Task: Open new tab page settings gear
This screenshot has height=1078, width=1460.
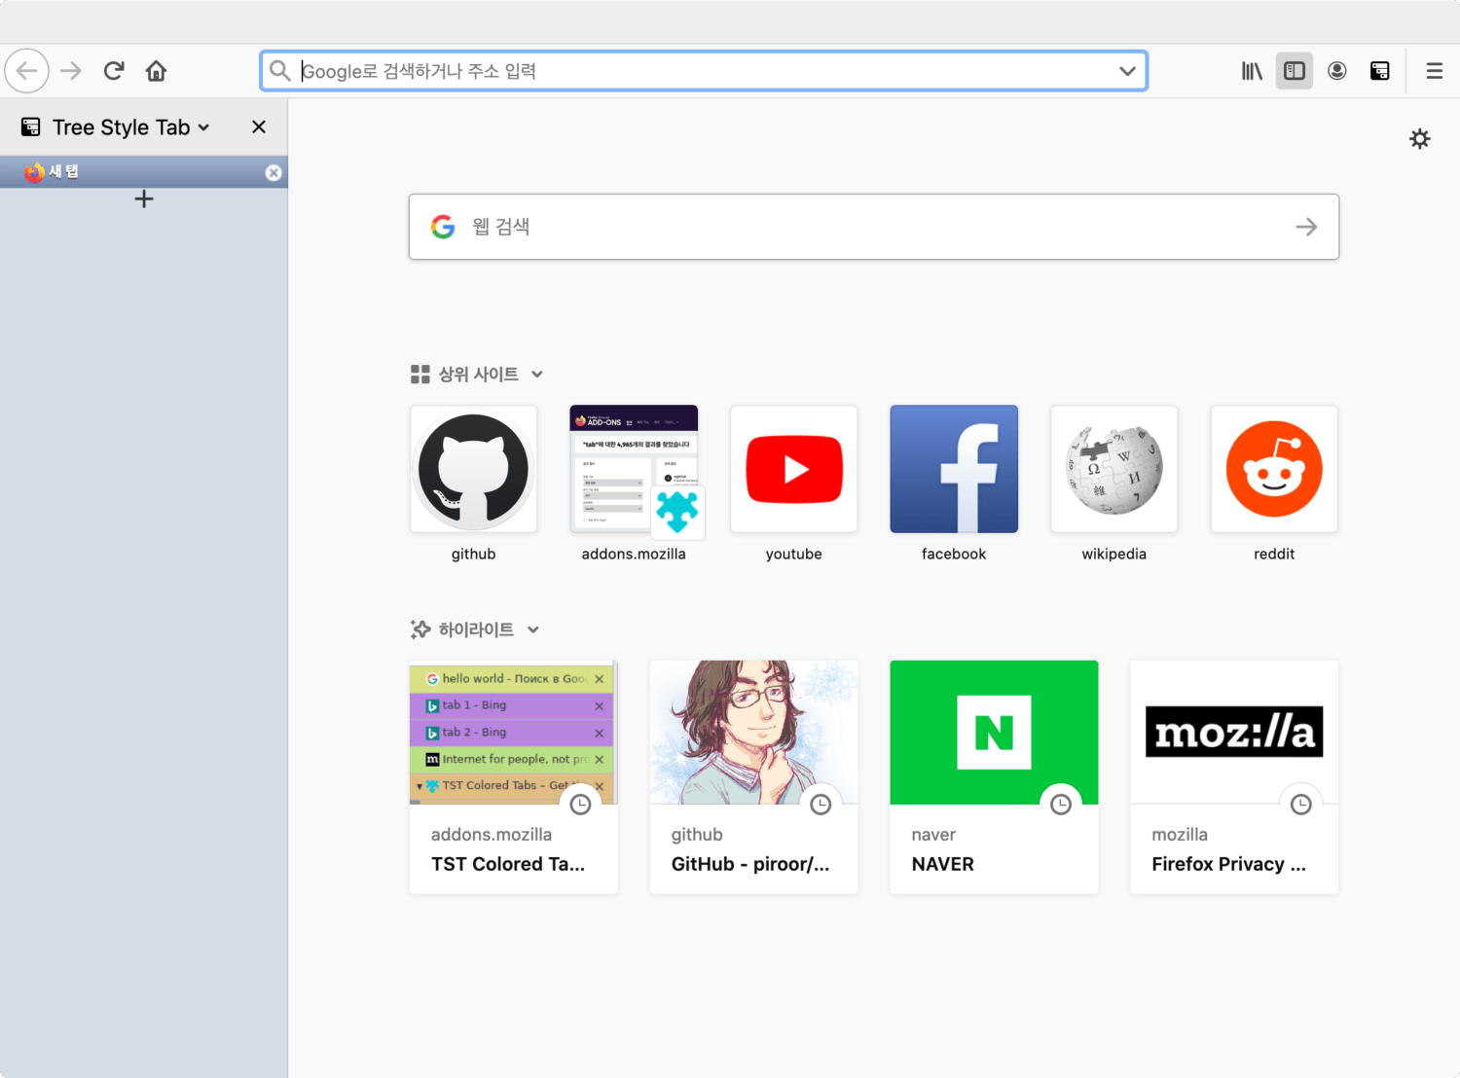Action: 1420,139
